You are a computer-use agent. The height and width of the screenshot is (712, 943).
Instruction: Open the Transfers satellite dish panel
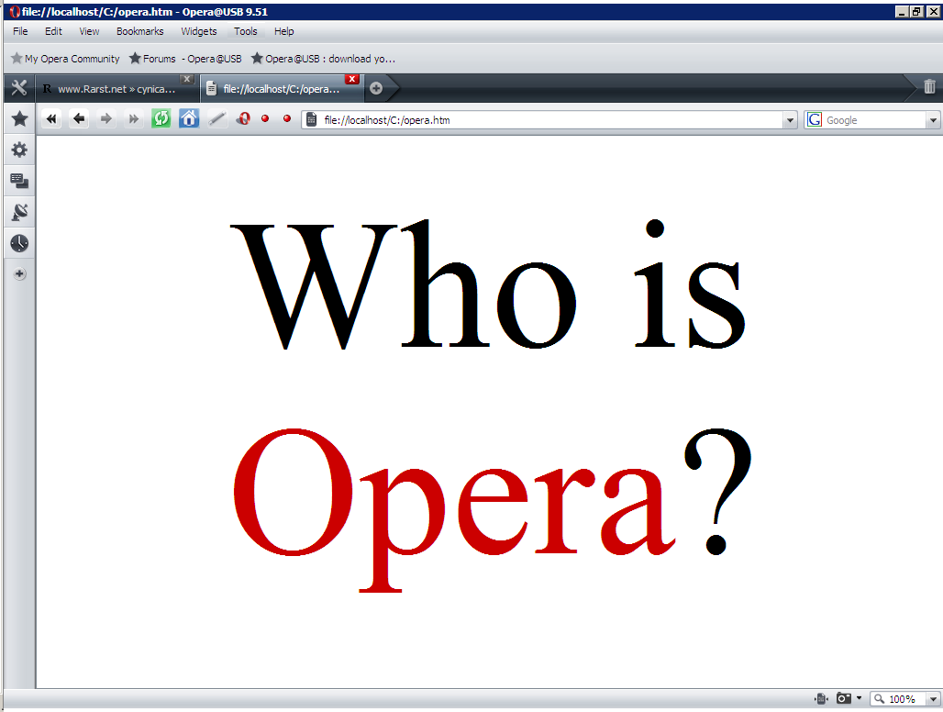[19, 212]
